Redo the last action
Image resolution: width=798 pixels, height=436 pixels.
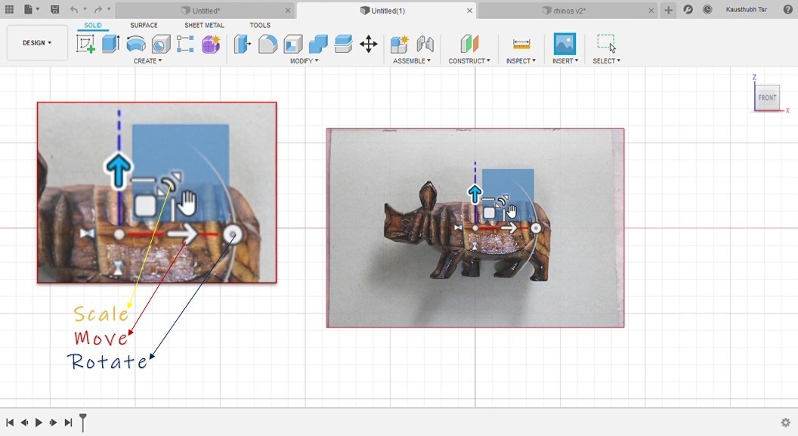point(98,10)
